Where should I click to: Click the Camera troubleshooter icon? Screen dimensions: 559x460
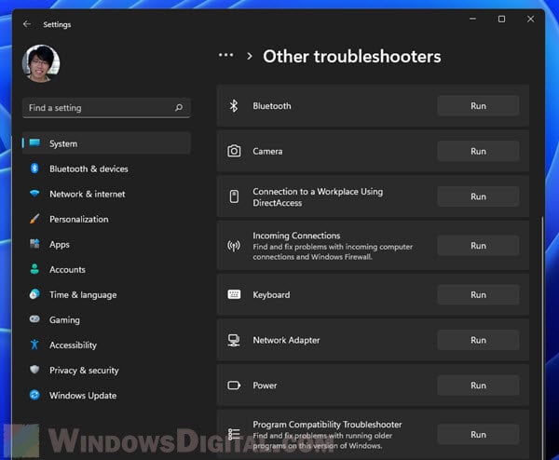coord(234,151)
